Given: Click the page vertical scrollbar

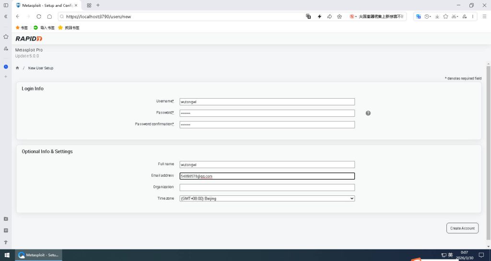Looking at the screenshot, I should coord(489,144).
